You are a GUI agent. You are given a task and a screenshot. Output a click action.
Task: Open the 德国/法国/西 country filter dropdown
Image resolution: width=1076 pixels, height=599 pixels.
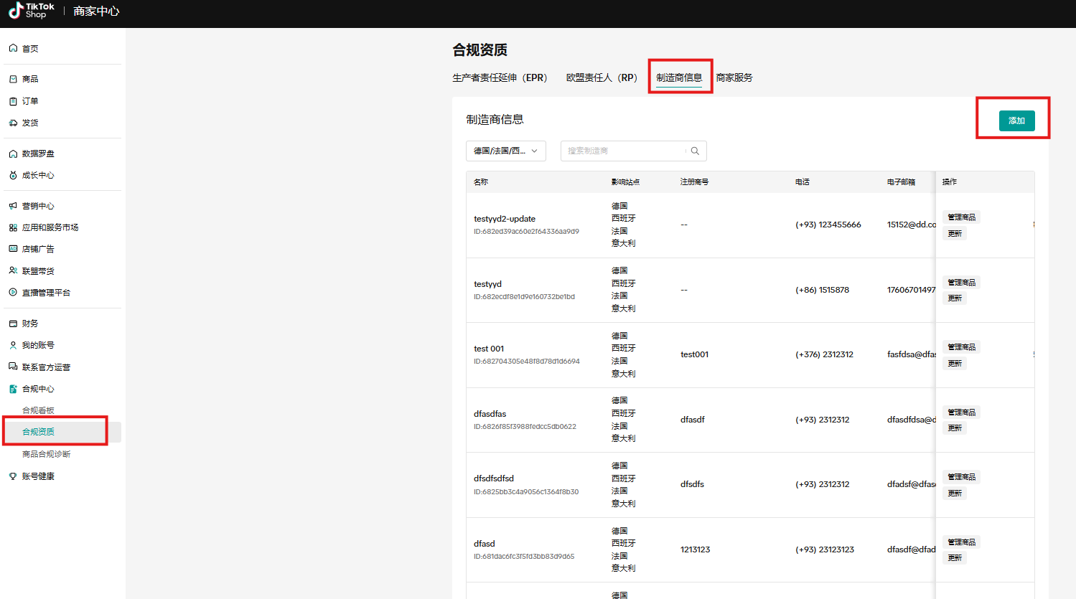[x=505, y=151]
